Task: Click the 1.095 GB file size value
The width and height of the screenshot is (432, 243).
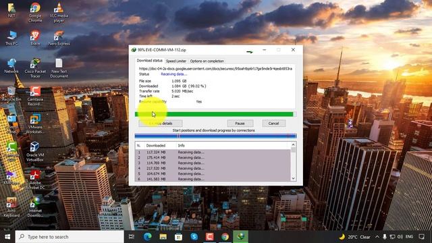Action: [179, 81]
